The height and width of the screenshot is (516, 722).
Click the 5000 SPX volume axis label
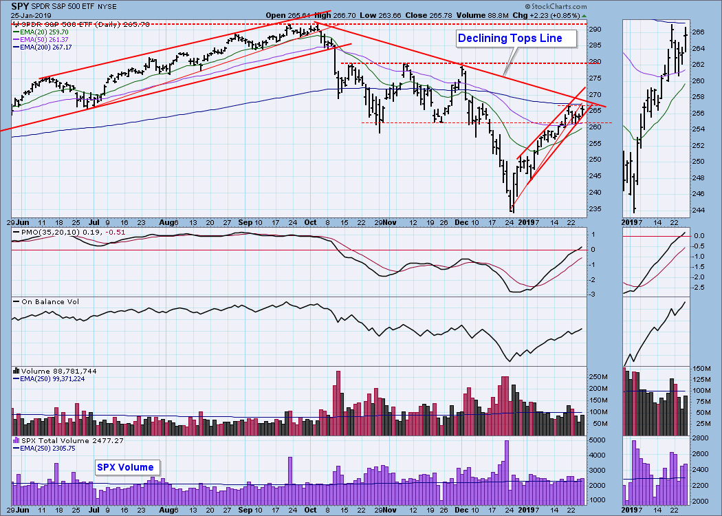click(599, 440)
